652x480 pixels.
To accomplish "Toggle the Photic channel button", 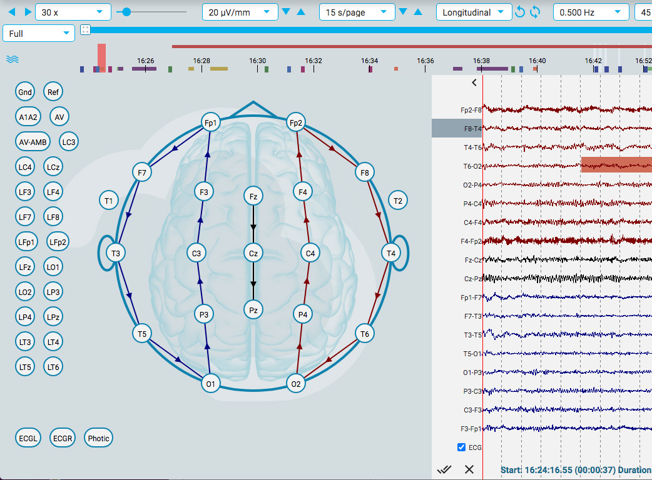I will point(98,439).
